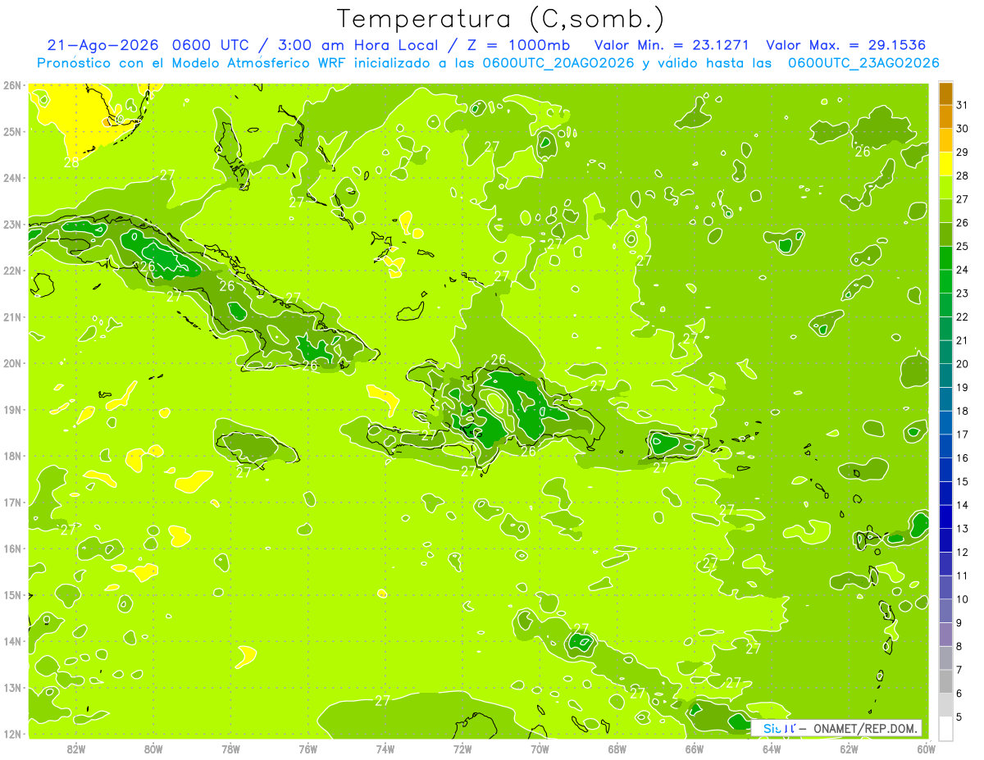This screenshot has height=760, width=984.
Task: Click the light gray colorbar swatch between 5 and 6
Action: (945, 705)
